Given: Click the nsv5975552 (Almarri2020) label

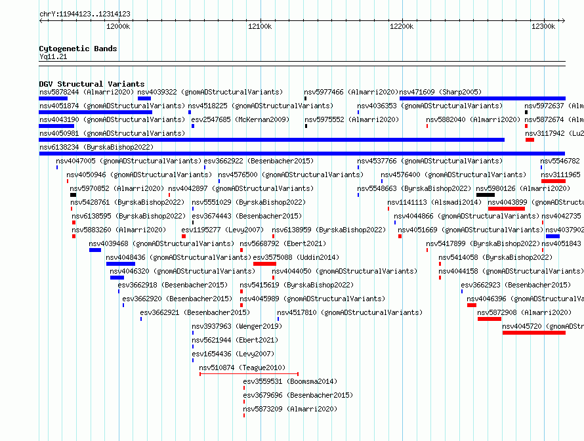Looking at the screenshot, I should tap(352, 119).
